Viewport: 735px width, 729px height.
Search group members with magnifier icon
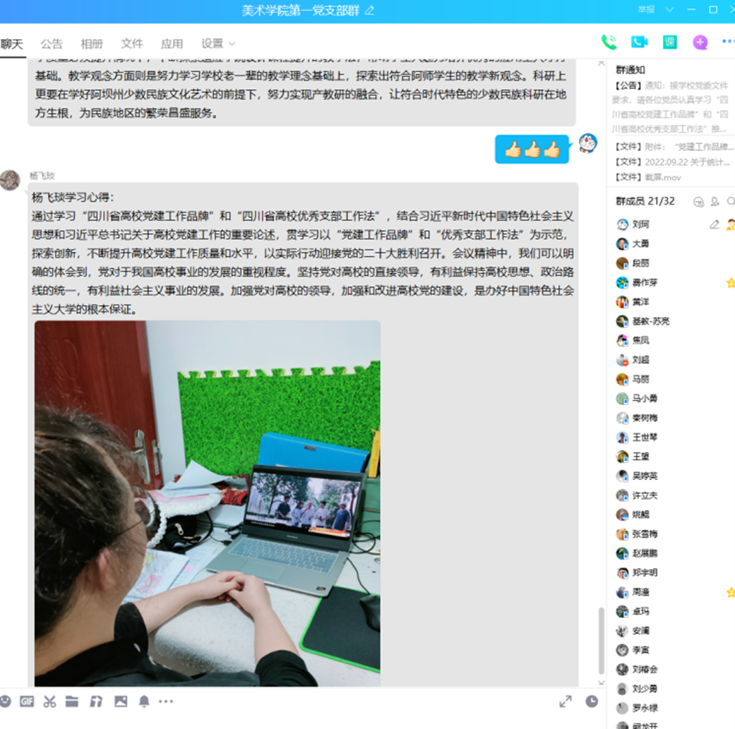tap(731, 202)
